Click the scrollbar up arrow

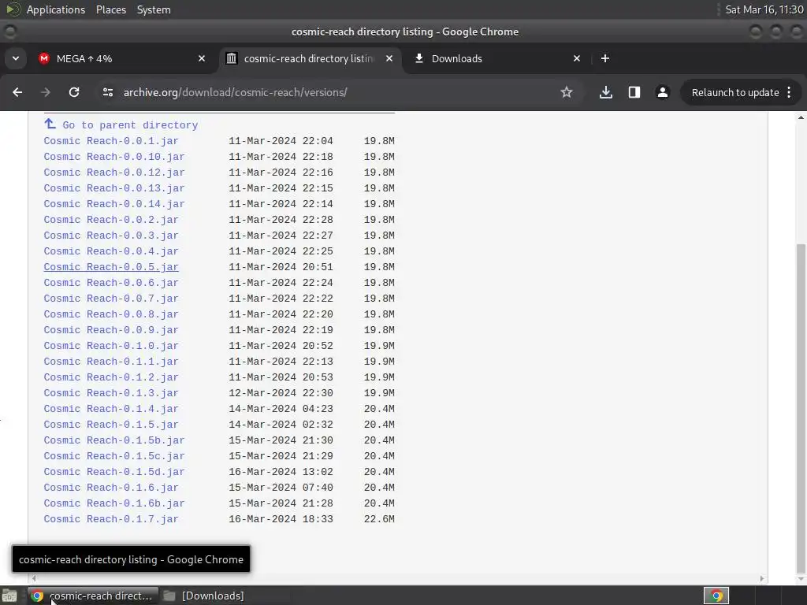(x=801, y=117)
